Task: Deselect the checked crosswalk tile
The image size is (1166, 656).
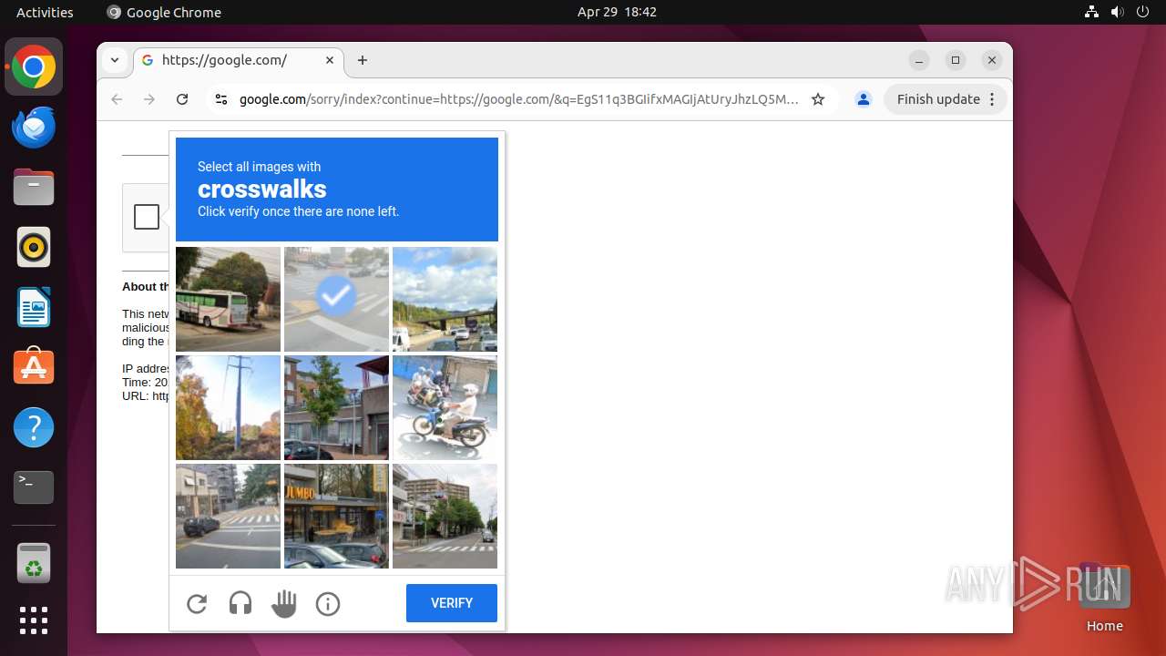Action: click(336, 299)
